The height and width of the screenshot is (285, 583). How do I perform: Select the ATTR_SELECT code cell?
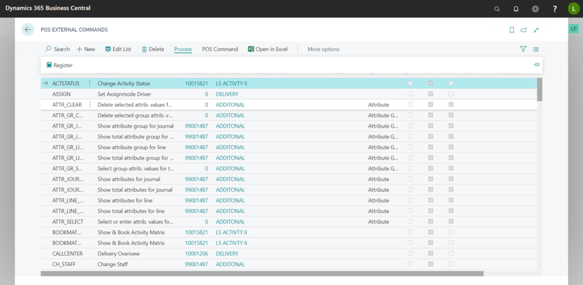(68, 221)
